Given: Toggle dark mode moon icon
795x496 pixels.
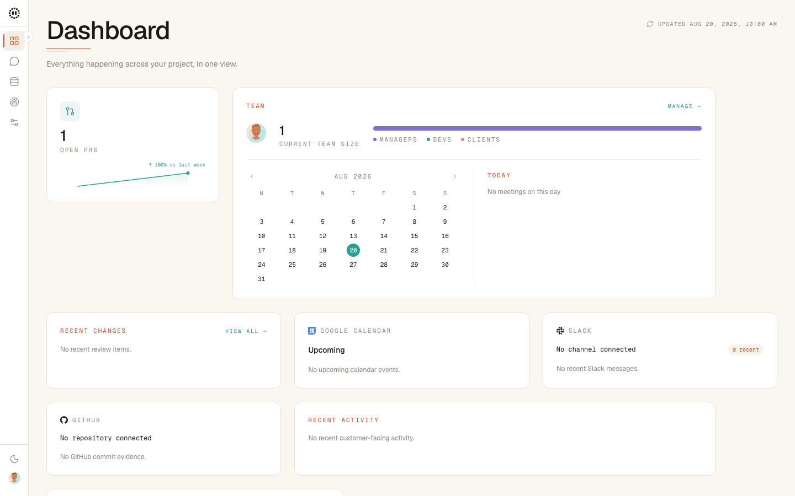Looking at the screenshot, I should point(14,459).
